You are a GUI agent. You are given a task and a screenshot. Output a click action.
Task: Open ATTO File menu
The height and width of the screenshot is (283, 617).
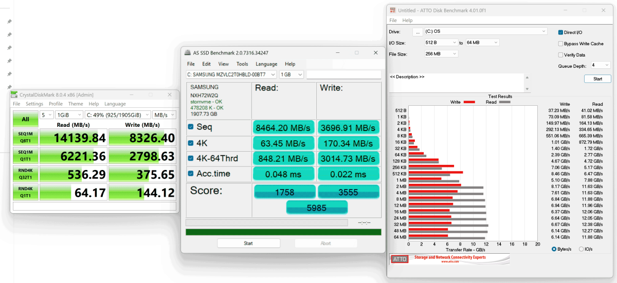point(393,21)
